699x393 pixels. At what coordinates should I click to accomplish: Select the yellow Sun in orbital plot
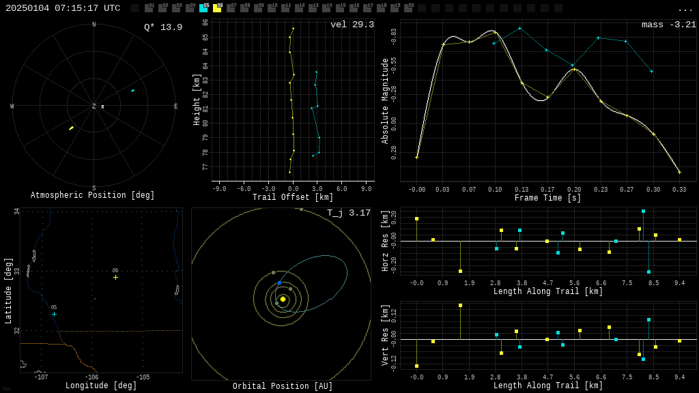point(283,299)
